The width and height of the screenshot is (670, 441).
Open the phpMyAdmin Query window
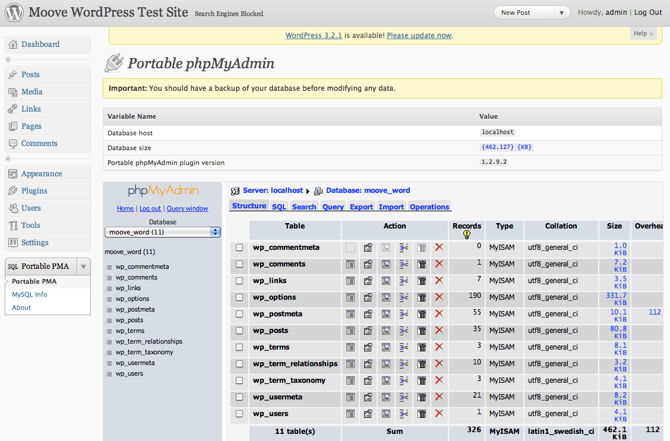(187, 208)
